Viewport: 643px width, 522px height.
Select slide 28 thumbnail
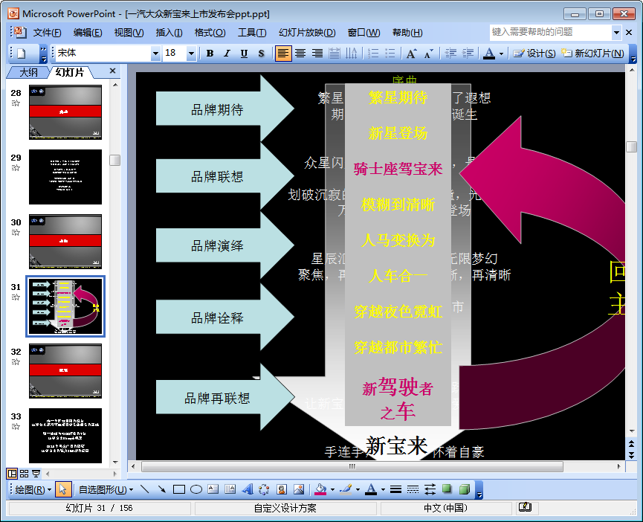click(x=65, y=112)
